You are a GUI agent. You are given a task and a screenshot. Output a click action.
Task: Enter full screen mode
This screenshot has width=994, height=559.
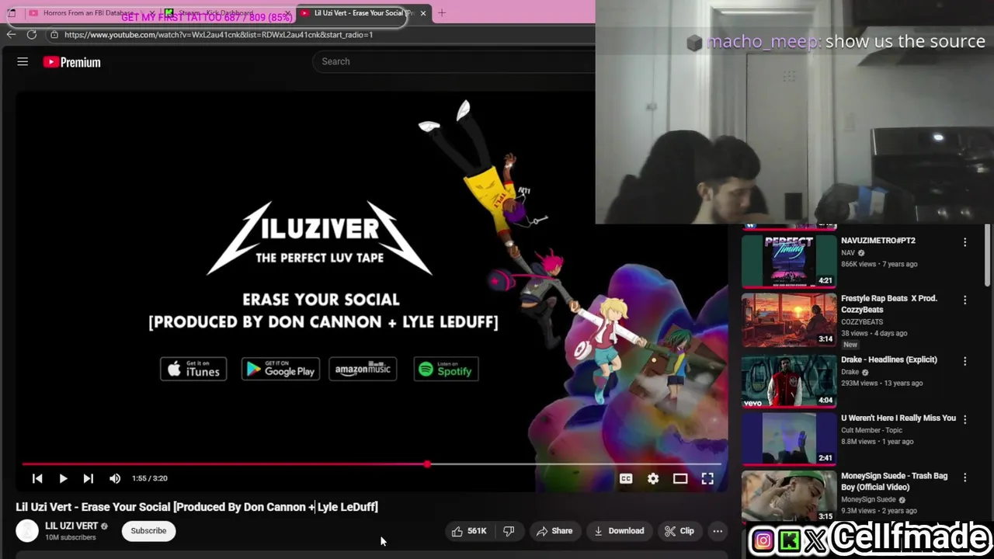click(707, 479)
